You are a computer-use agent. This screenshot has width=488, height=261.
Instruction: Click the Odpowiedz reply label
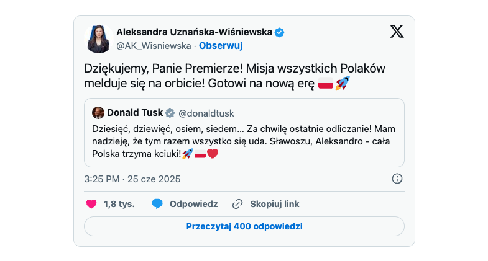pos(193,204)
